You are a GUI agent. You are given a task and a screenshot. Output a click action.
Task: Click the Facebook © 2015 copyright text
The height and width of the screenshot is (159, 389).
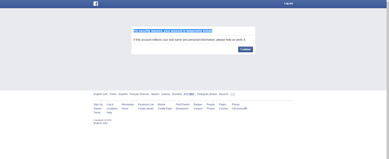[x=102, y=120]
